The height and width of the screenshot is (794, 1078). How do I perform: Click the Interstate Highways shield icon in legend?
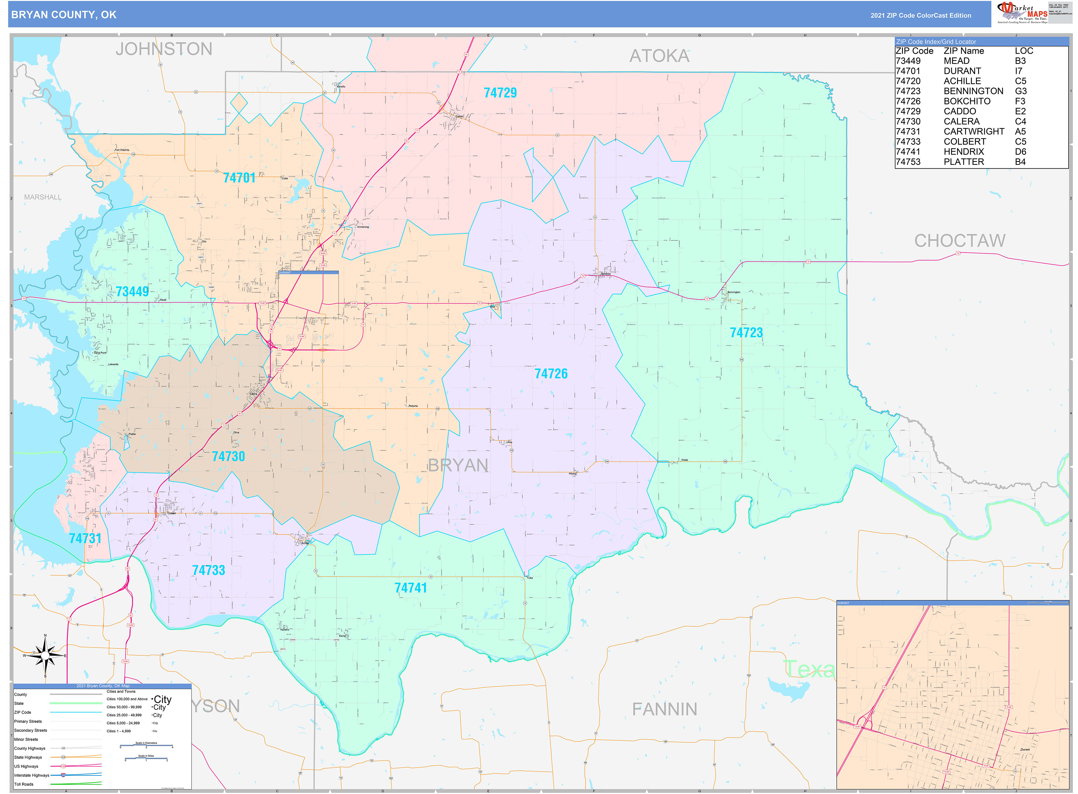pos(63,775)
